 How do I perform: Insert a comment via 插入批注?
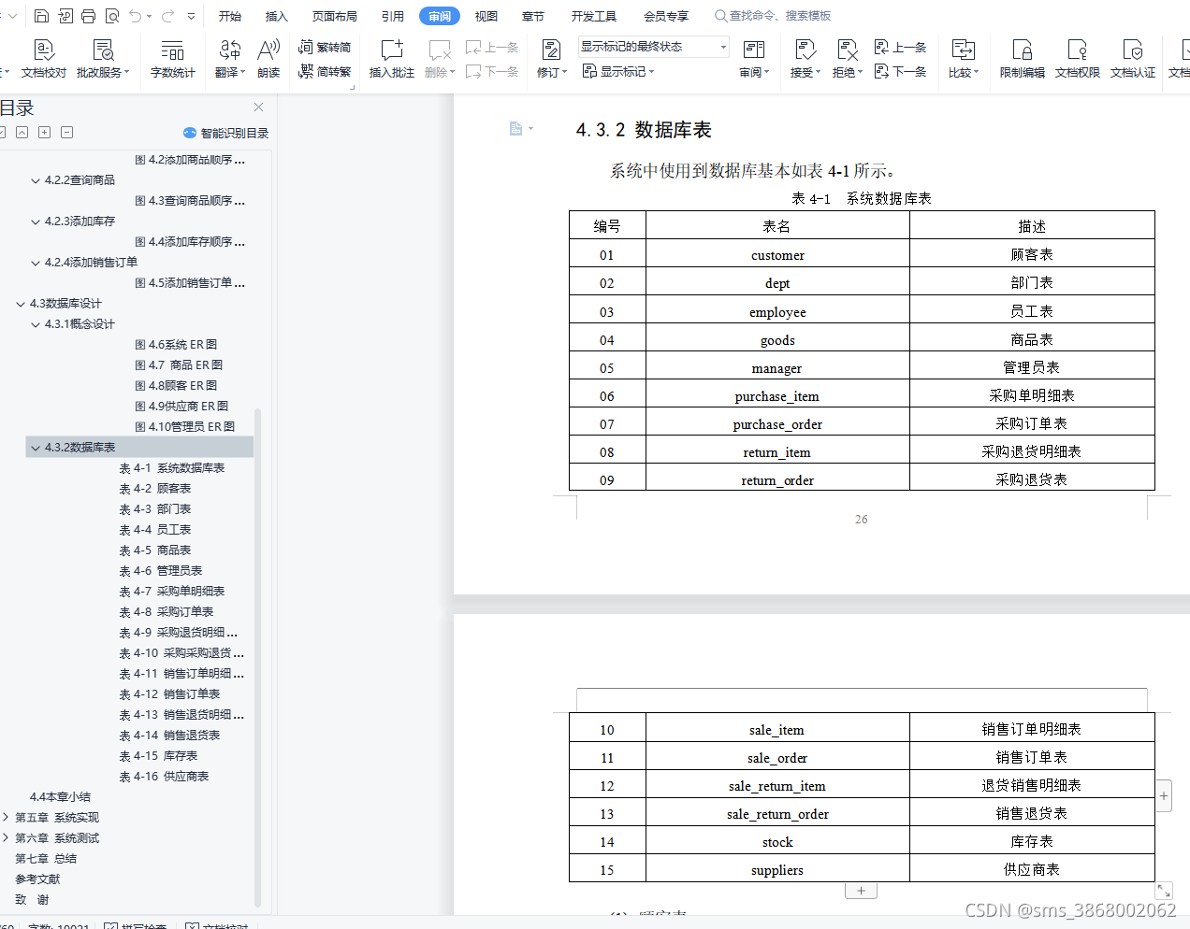coord(391,56)
